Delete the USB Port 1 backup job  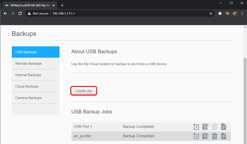pos(214,126)
